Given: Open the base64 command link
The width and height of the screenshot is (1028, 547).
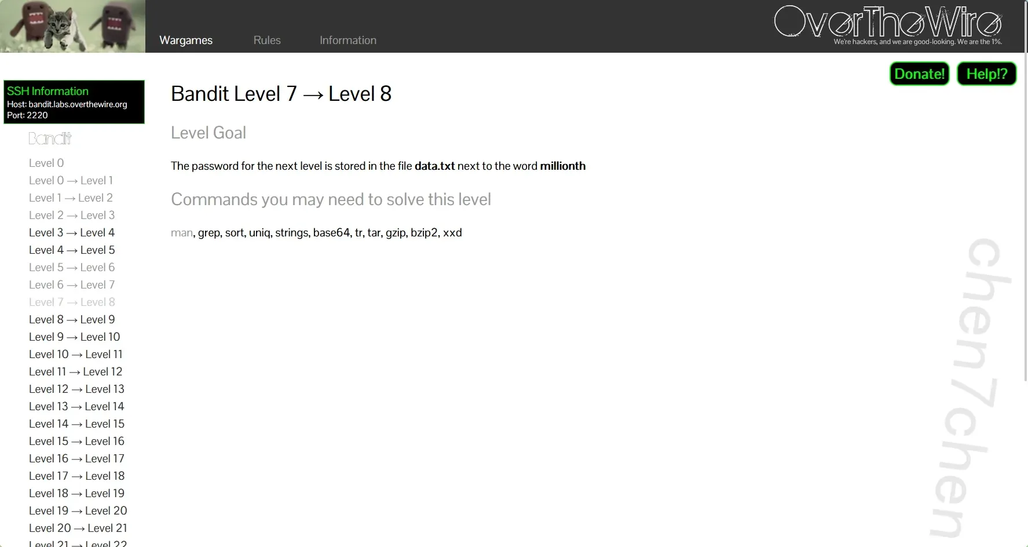Looking at the screenshot, I should point(331,232).
